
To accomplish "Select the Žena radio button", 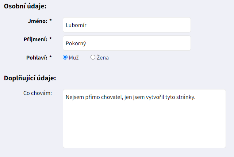I will click(93, 57).
